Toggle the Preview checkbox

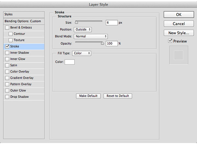pyautogui.click(x=170, y=41)
